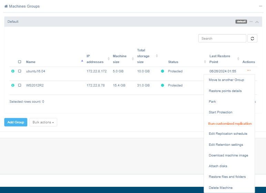Choose Download machine image

pos(228,155)
